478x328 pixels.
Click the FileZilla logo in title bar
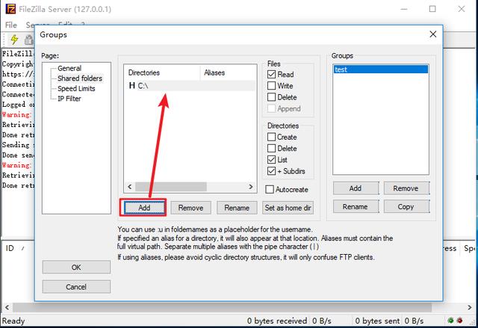(x=10, y=9)
